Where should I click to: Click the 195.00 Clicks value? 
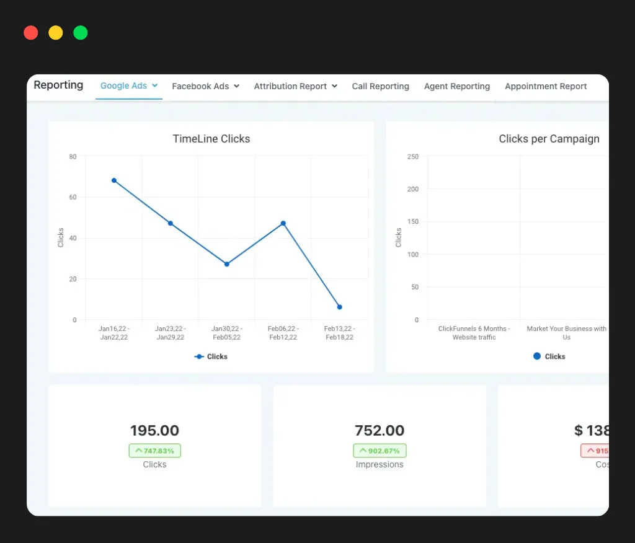154,430
